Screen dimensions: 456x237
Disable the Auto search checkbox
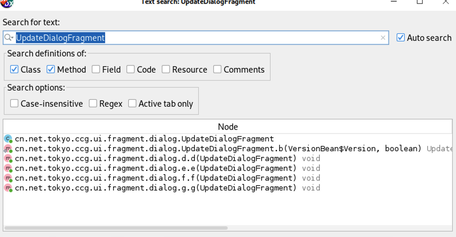click(401, 38)
